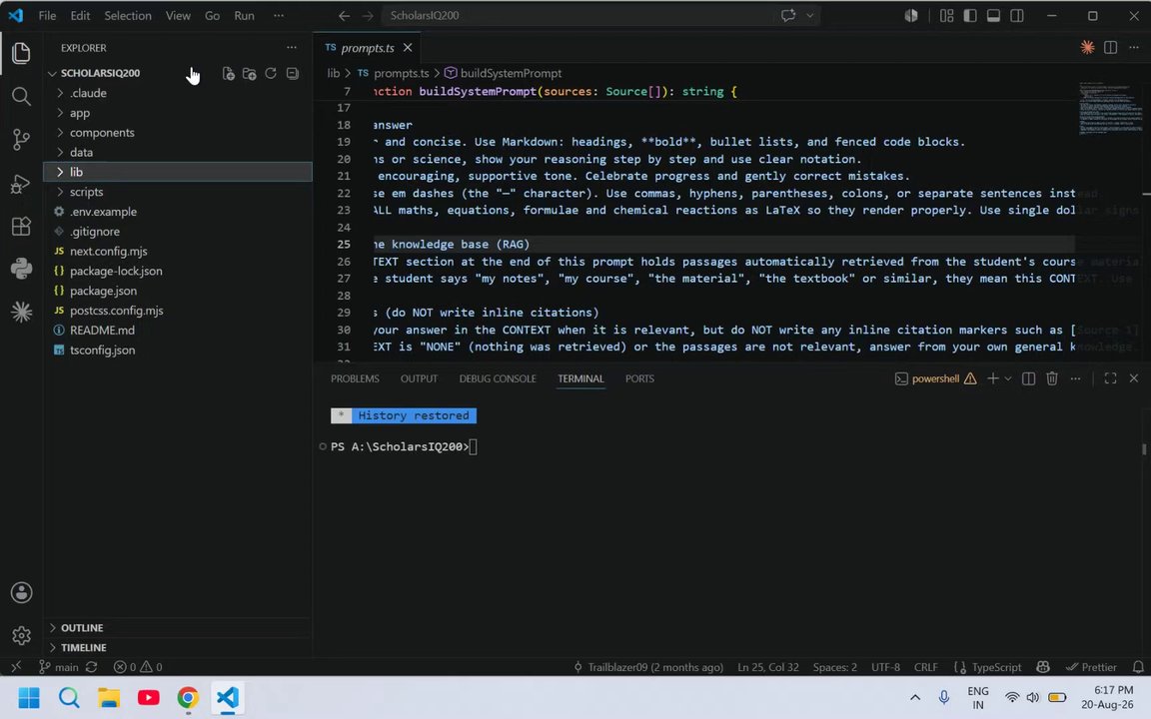Image resolution: width=1151 pixels, height=719 pixels.
Task: Open remote window indicator in status bar
Action: tap(16, 667)
